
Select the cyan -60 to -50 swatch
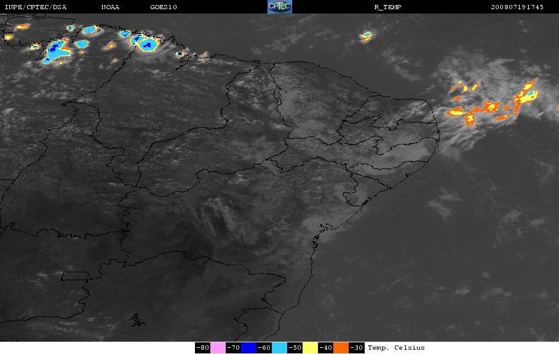click(279, 348)
